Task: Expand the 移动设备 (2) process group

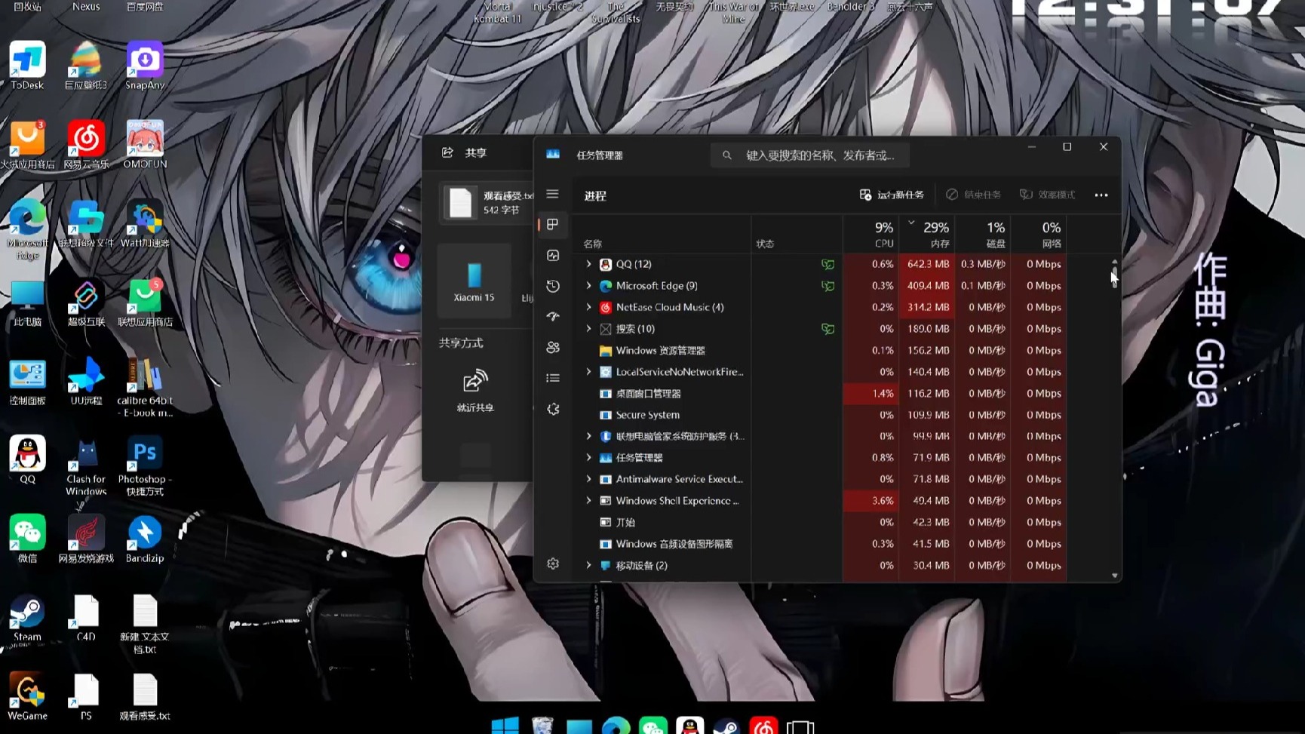Action: (588, 565)
